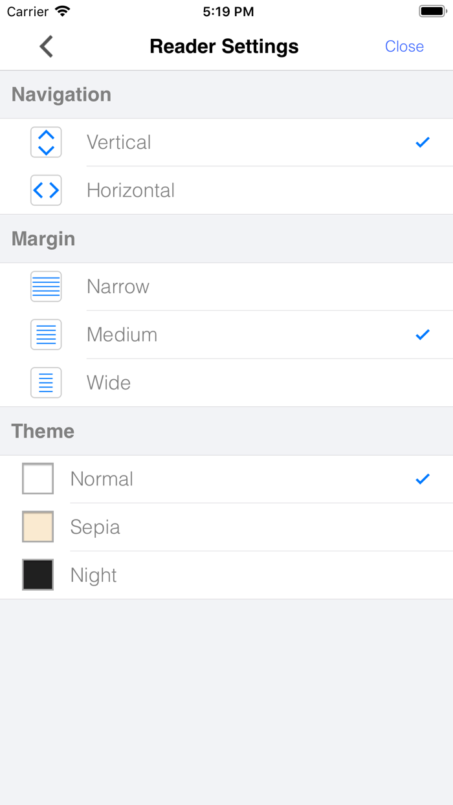Pick the Sepia color swatch
The image size is (453, 805).
[x=38, y=527]
